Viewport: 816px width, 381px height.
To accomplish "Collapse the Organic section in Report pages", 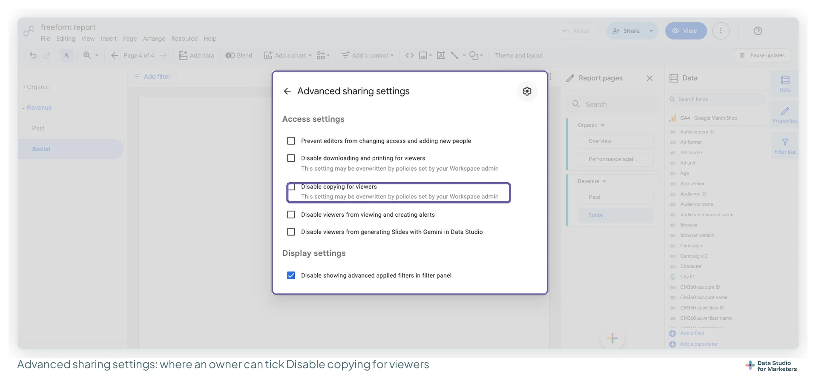I will pyautogui.click(x=603, y=125).
